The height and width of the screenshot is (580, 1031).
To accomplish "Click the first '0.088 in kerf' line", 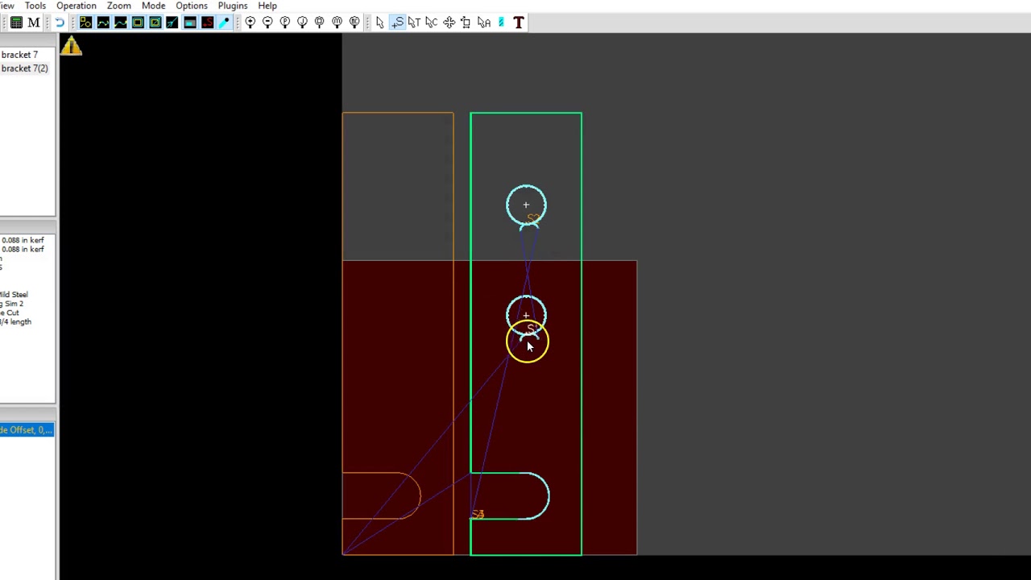I will pos(23,240).
